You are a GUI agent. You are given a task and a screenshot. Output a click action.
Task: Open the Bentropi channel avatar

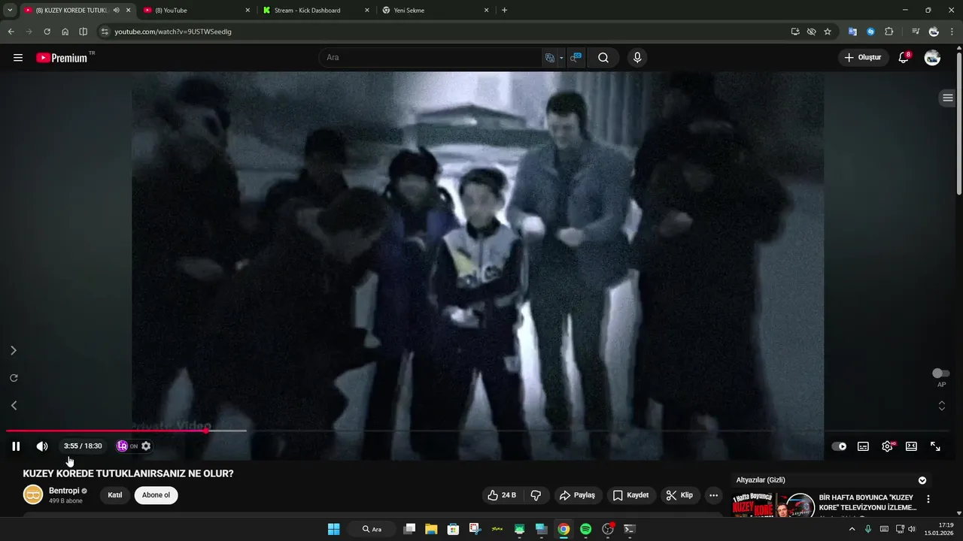33,495
